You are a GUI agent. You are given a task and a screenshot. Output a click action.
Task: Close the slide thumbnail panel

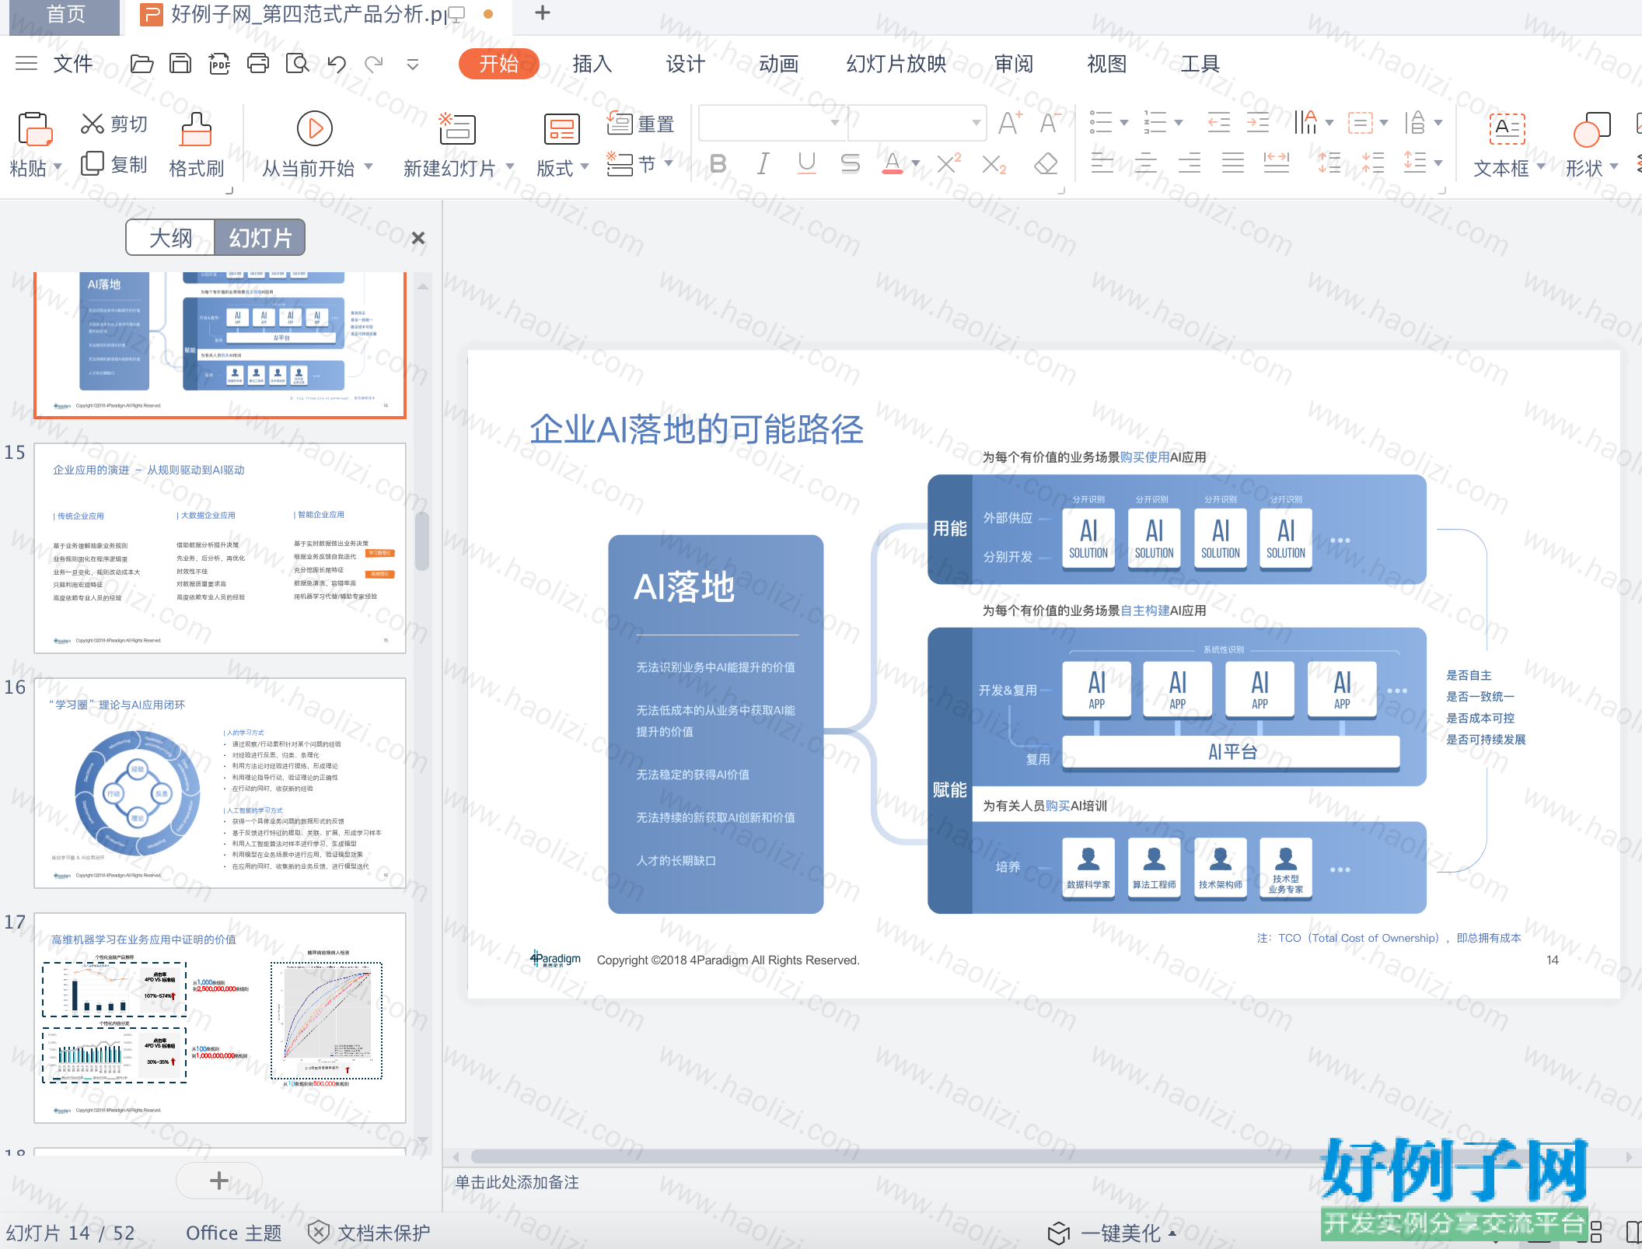[418, 238]
